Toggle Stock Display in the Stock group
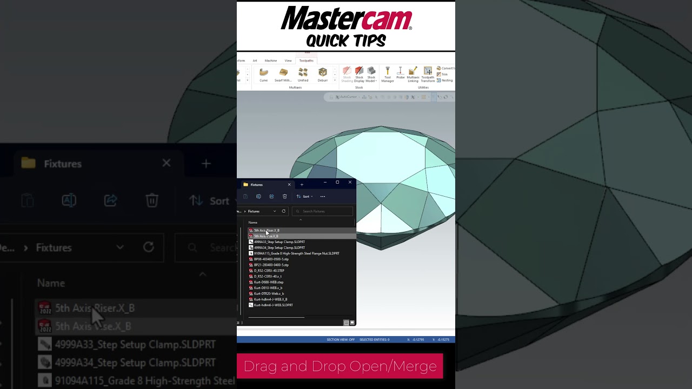The image size is (692, 389). coord(359,75)
